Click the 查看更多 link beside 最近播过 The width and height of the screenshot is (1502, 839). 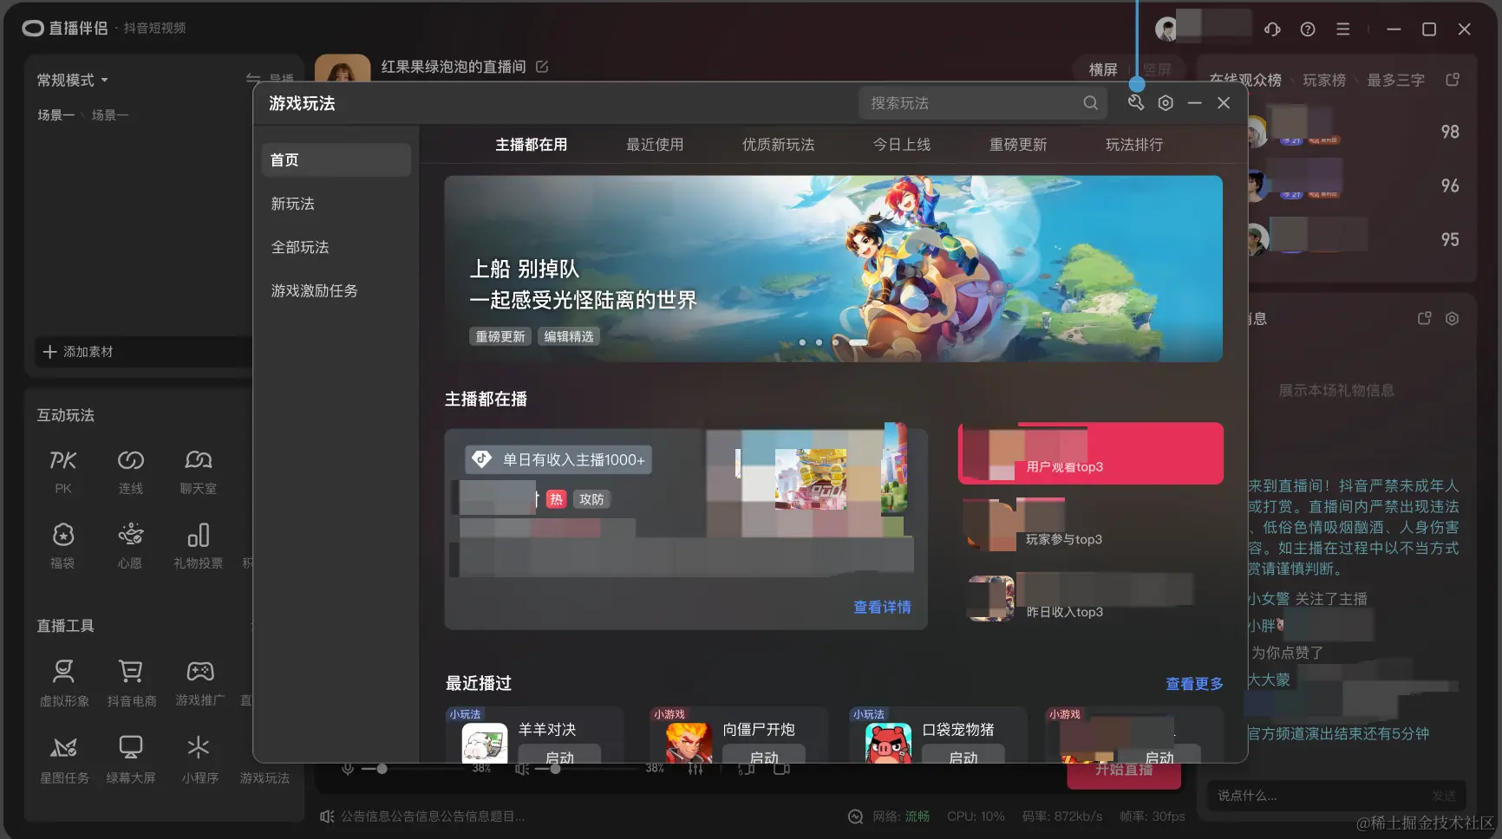[1194, 684]
